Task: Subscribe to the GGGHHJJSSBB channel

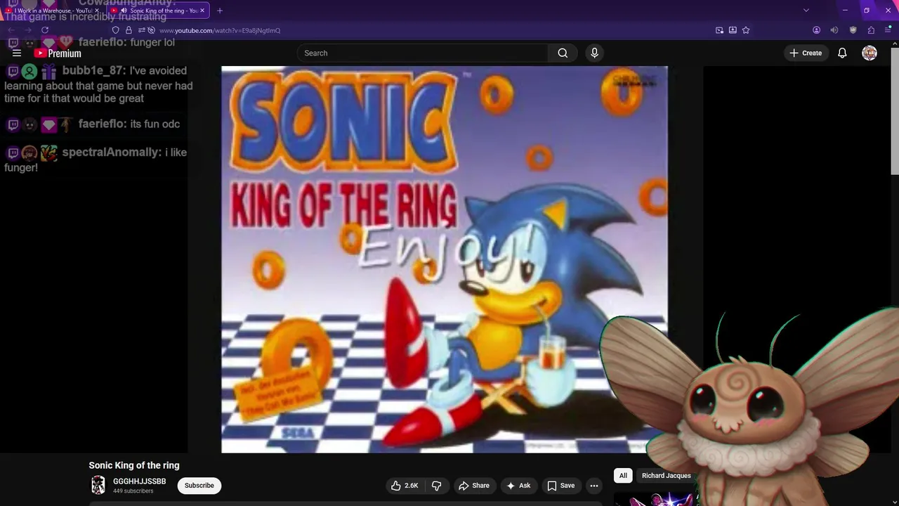Action: (x=199, y=486)
